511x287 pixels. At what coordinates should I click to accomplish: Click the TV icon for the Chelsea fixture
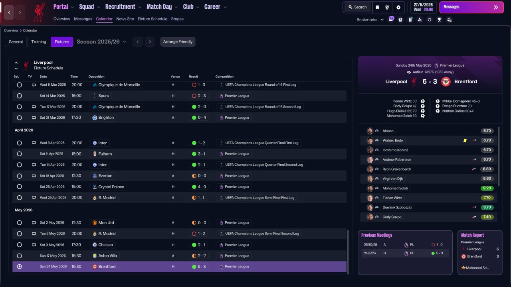click(34, 245)
